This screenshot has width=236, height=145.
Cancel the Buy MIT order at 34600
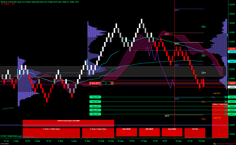(225, 106)
